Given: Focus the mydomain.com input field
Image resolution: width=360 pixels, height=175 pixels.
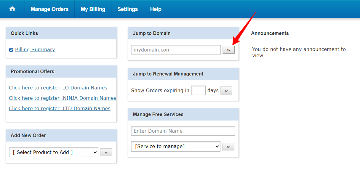Looking at the screenshot, I should click(x=176, y=50).
